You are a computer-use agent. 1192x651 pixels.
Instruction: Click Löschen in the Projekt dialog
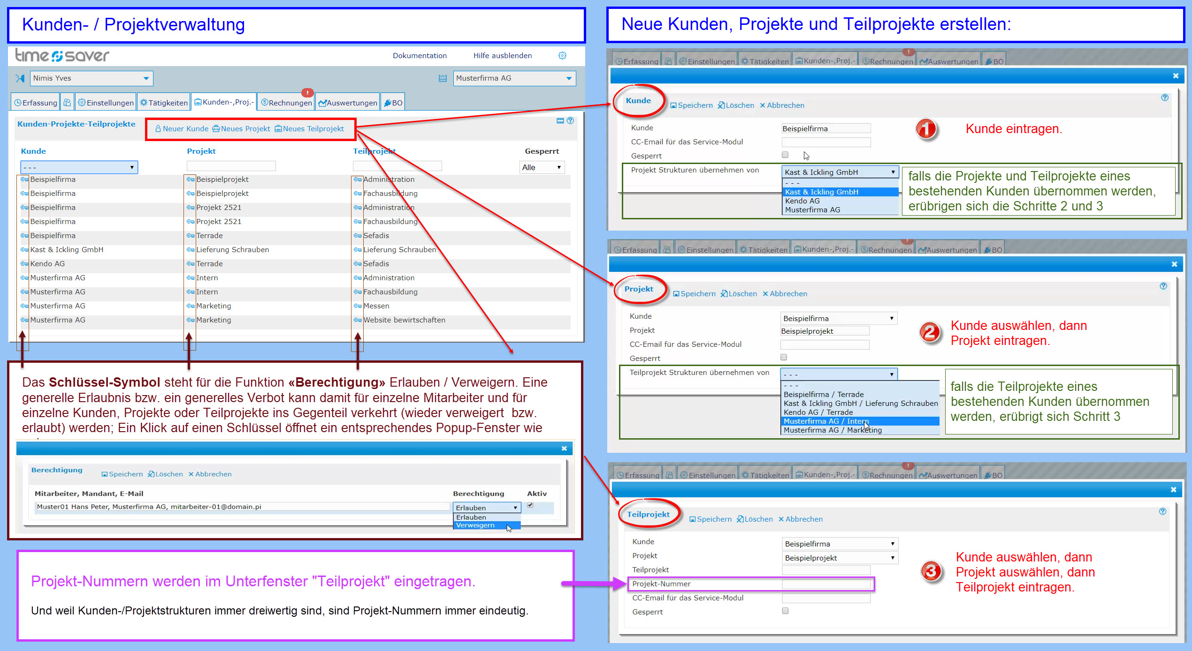pyautogui.click(x=739, y=294)
